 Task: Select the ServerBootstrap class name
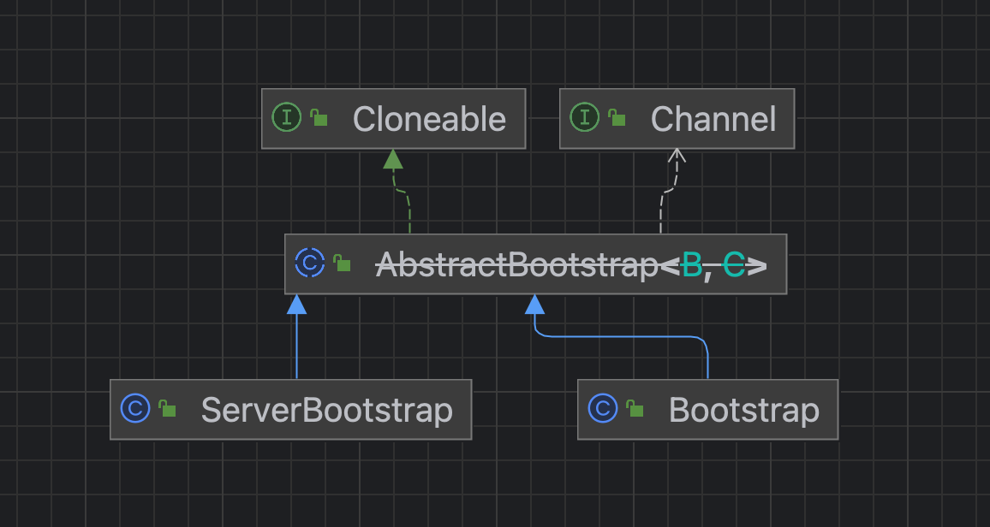326,411
